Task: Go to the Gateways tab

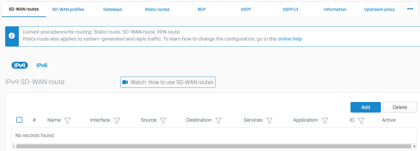Action: (x=113, y=9)
